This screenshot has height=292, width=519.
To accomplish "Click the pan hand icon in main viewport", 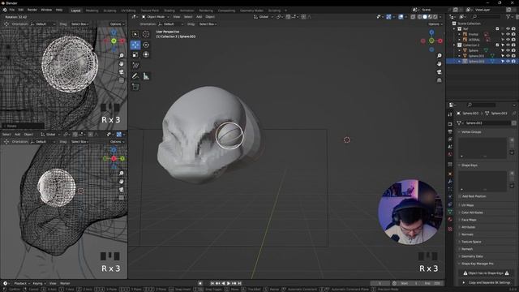I will point(440,63).
